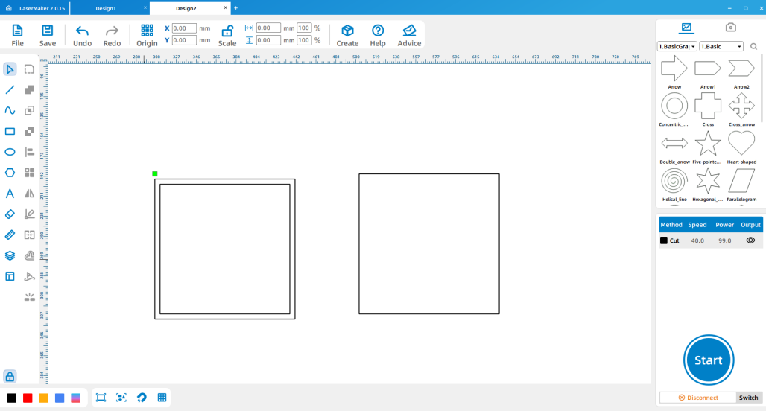Screen dimensions: 766x411
Task: Select the straight line drawing tool
Action: pyautogui.click(x=10, y=90)
